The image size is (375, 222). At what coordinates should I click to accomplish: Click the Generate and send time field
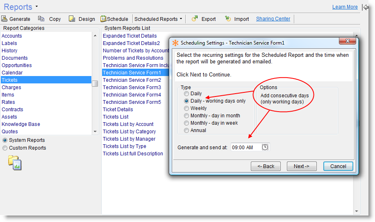[245, 147]
